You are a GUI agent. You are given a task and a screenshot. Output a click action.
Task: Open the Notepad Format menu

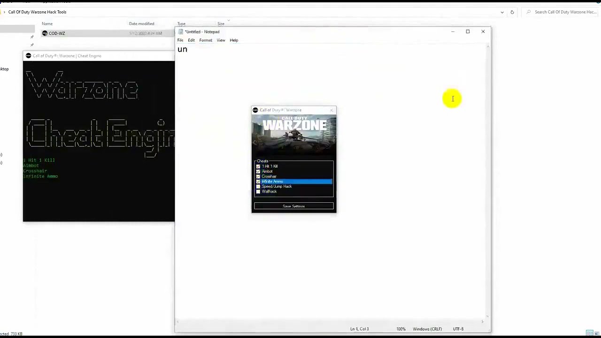point(206,40)
